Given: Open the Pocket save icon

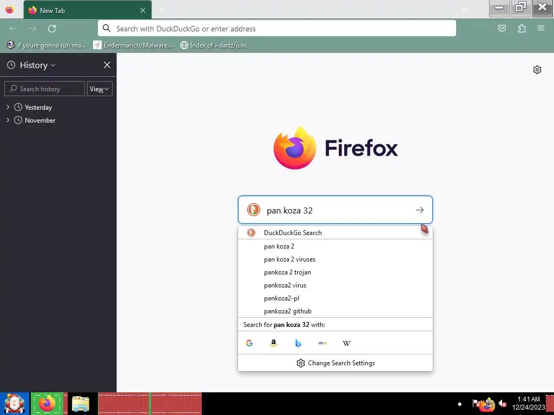Looking at the screenshot, I should click(x=502, y=28).
